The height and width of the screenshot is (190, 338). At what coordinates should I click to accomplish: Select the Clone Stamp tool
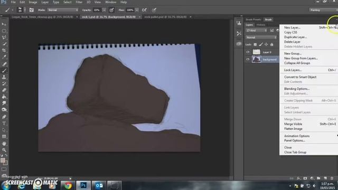[x=4, y=77]
